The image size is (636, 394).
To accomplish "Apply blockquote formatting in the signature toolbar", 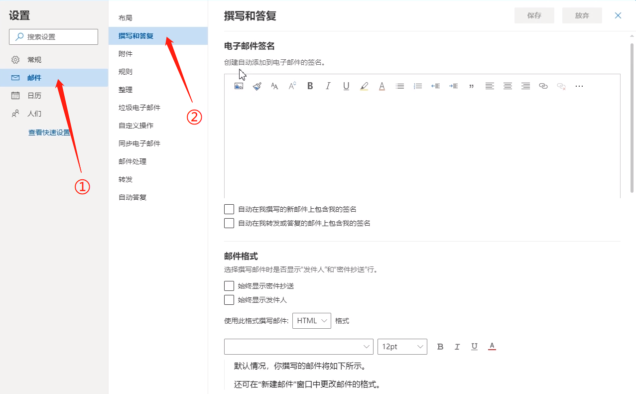I will (x=471, y=86).
